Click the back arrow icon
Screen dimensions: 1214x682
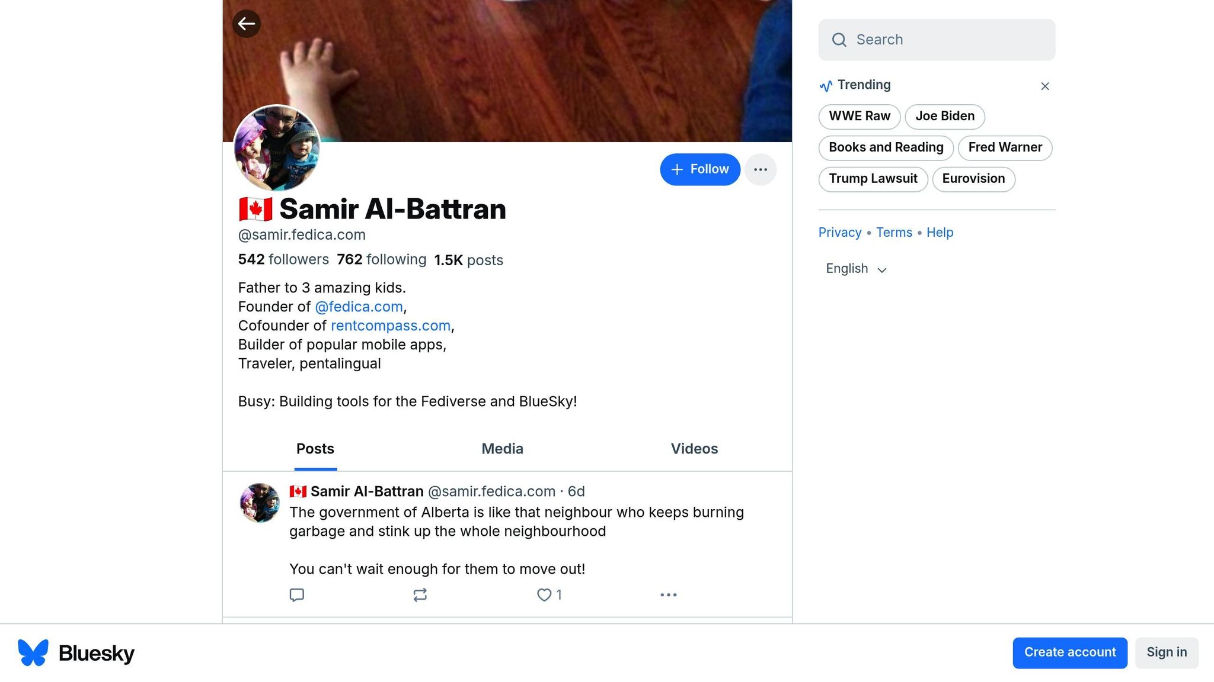coord(247,24)
